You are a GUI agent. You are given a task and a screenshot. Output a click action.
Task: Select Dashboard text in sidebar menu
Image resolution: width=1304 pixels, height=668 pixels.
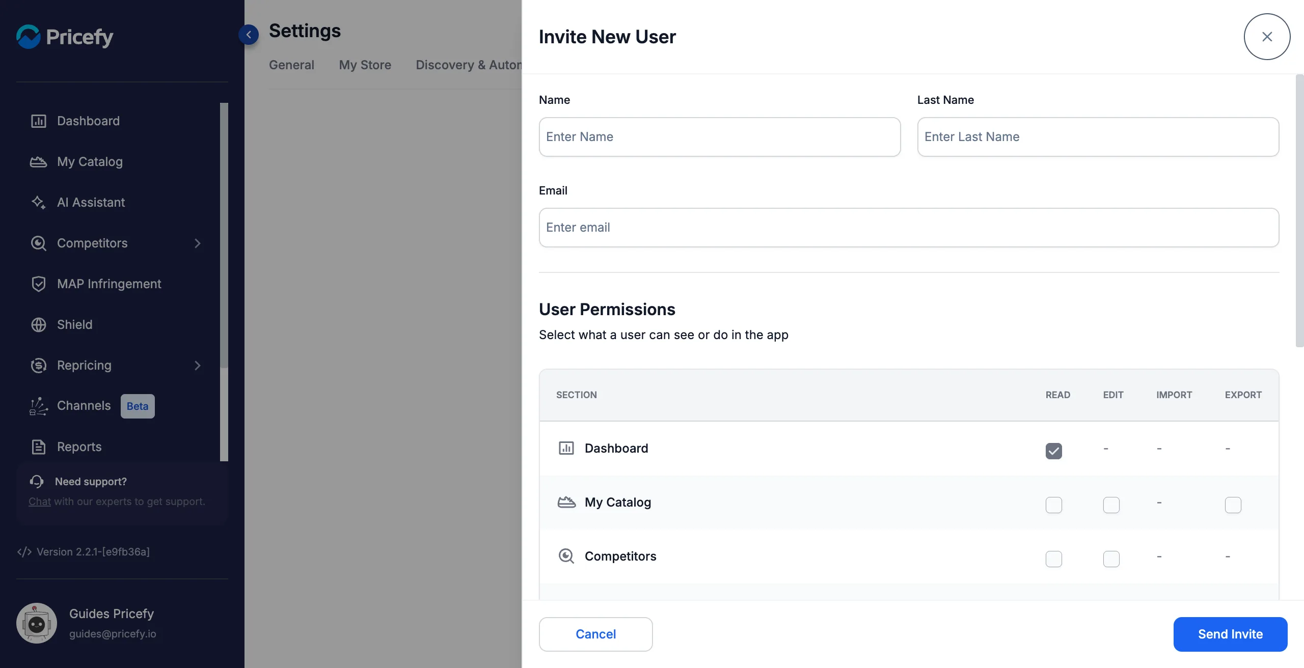click(x=88, y=121)
